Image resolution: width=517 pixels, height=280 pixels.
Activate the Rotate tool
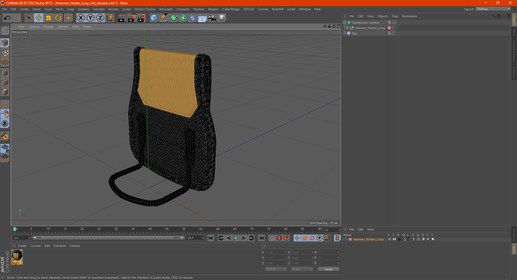click(58, 18)
